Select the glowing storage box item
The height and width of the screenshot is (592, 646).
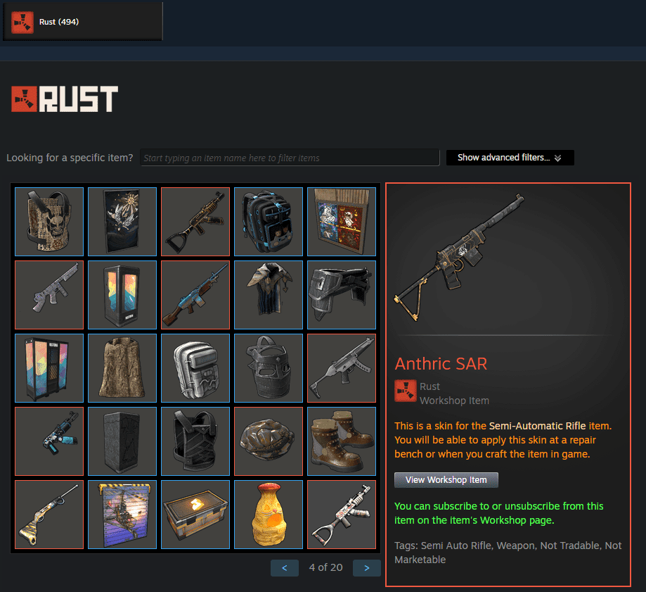[x=195, y=515]
